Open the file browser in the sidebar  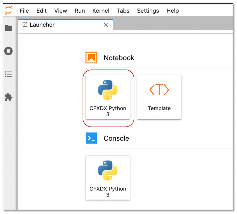[x=8, y=28]
